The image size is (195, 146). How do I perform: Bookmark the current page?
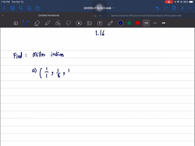29,8
